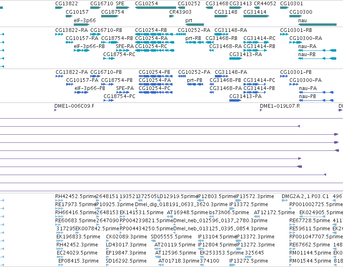
Task: Select transcript CG10254-RC label
Action: pos(151,46)
